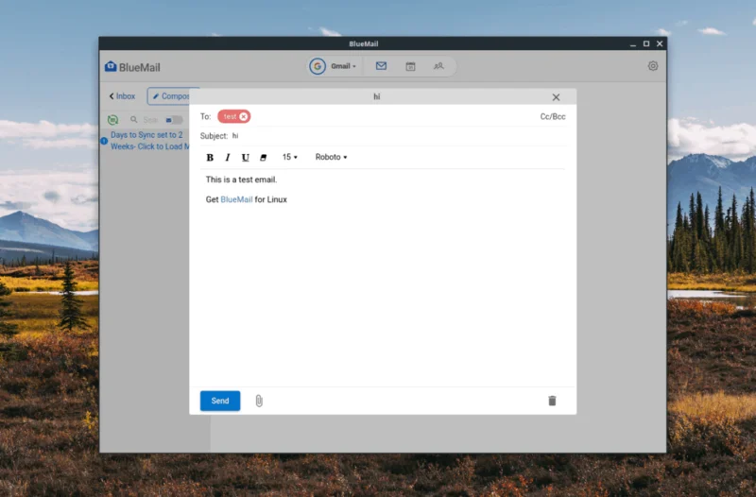Show Cc/Bcc fields
The width and height of the screenshot is (756, 497).
(x=553, y=116)
